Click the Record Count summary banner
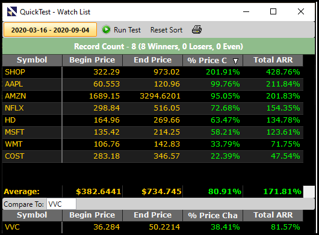The width and height of the screenshot is (319, 235). click(x=158, y=46)
